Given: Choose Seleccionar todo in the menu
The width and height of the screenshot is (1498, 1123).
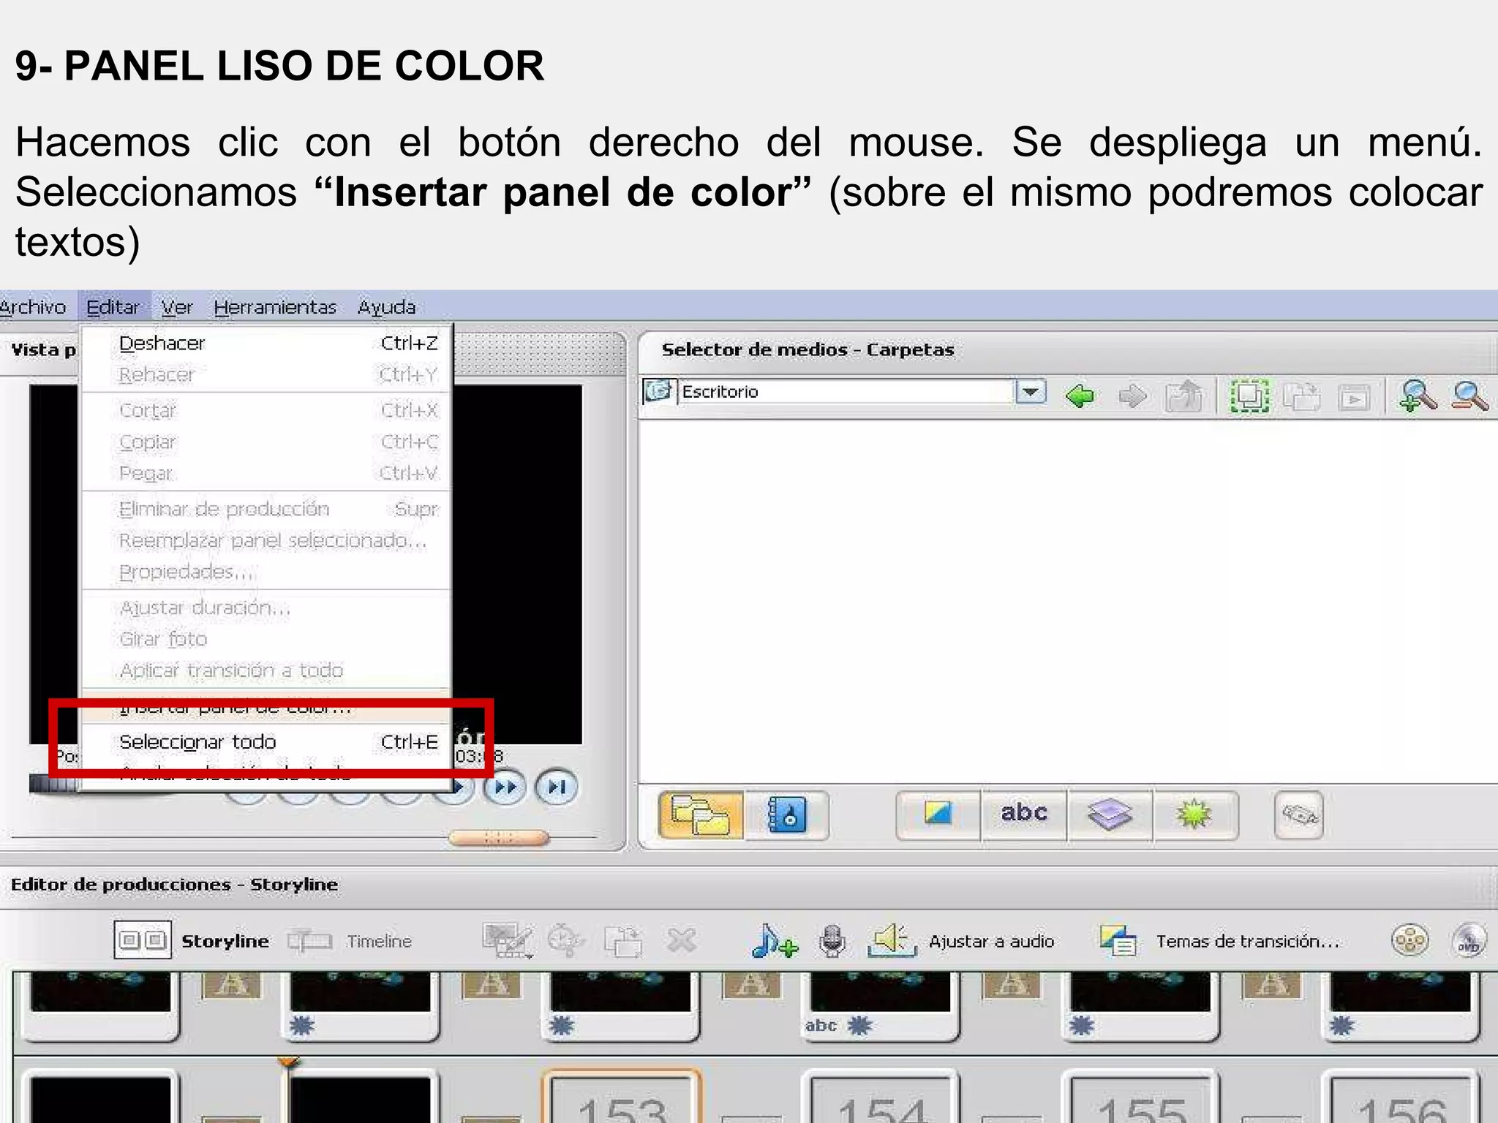Looking at the screenshot, I should [267, 741].
